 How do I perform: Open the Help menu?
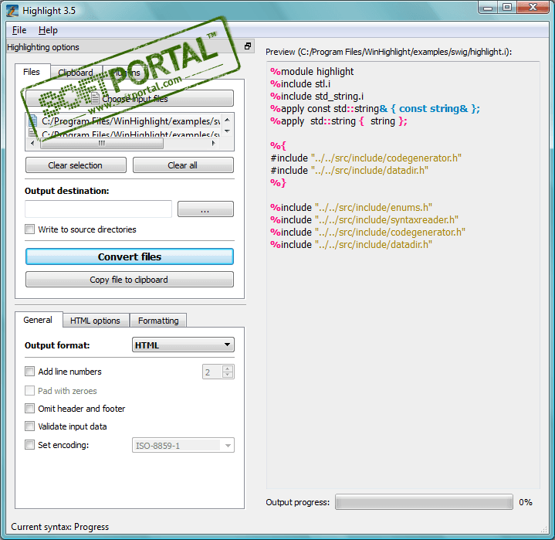coord(48,30)
